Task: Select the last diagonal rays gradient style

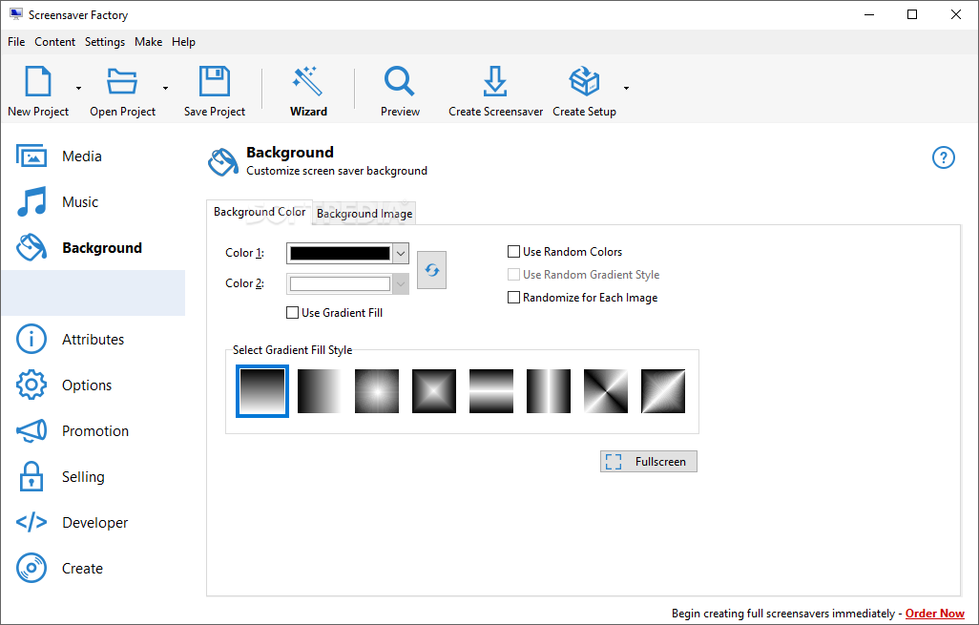Action: [663, 391]
